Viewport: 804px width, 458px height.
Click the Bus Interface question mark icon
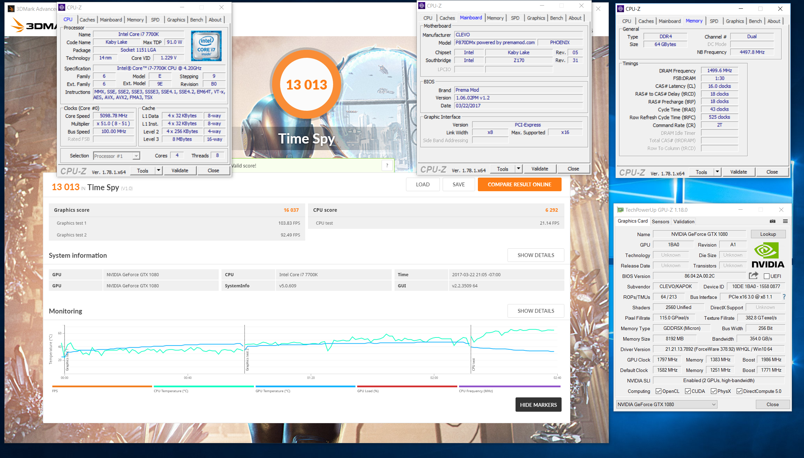(784, 297)
